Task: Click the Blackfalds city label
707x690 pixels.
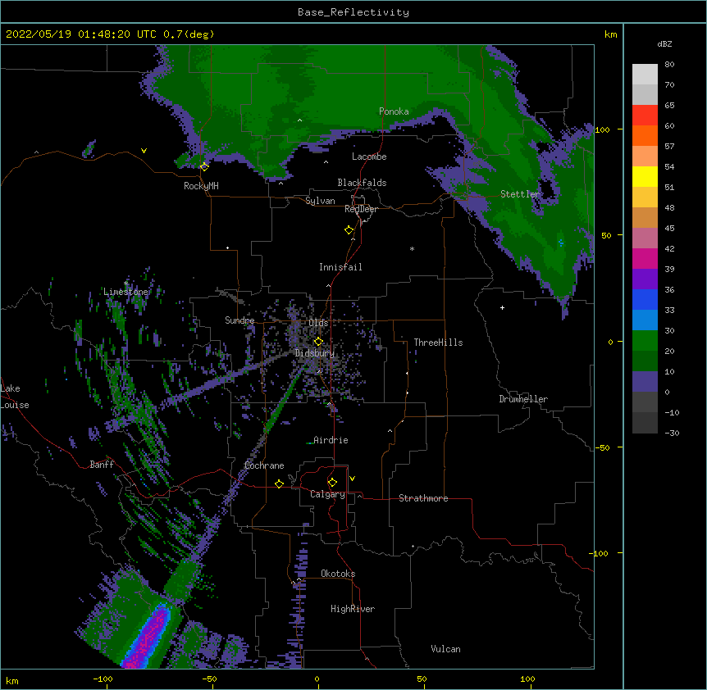Action: (x=362, y=183)
